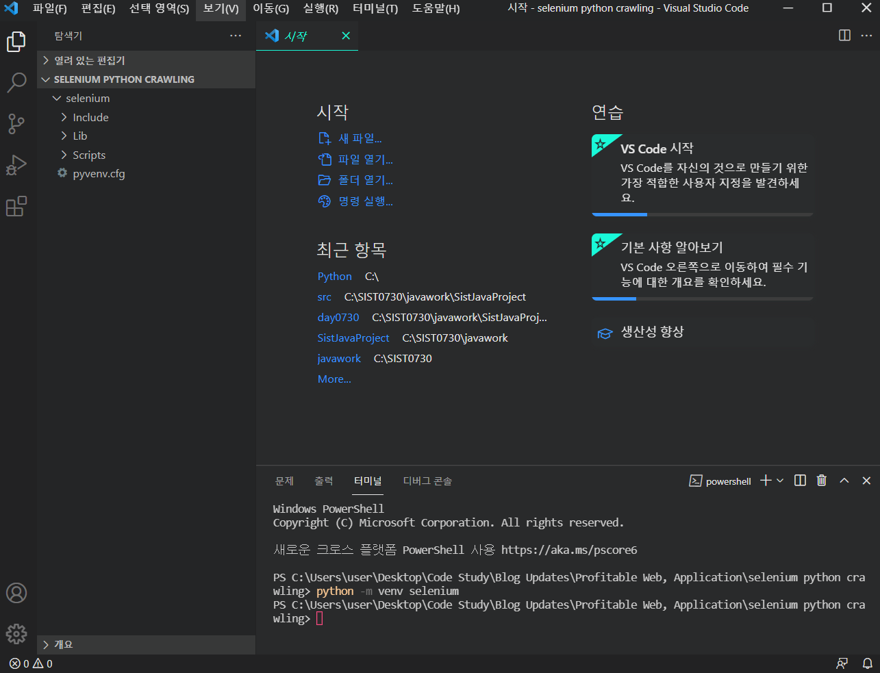Close the terminal panel
The width and height of the screenshot is (880, 673).
866,481
